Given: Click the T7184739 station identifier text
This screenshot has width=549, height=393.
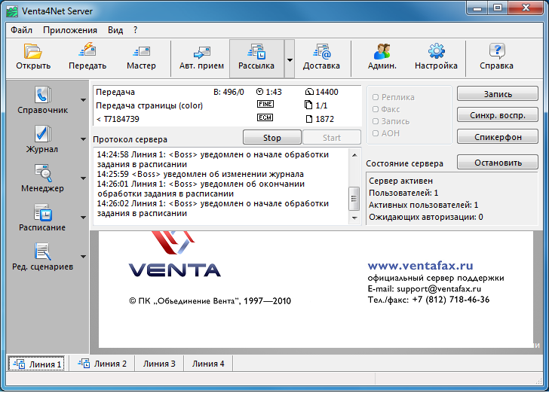Looking at the screenshot, I should [121, 119].
